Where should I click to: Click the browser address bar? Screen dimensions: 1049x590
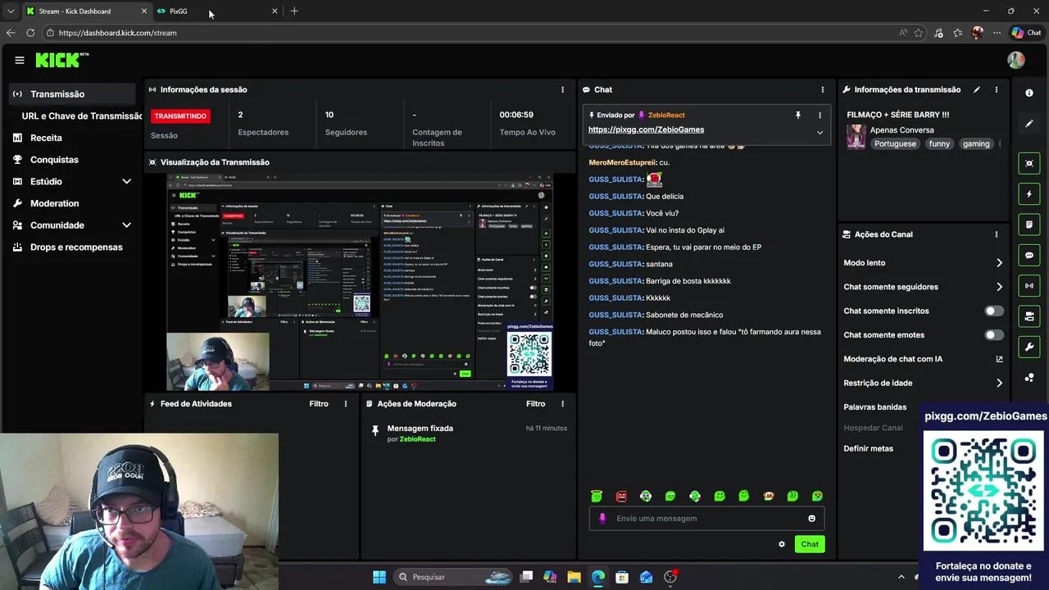click(x=467, y=33)
